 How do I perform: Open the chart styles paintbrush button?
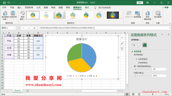122,43
